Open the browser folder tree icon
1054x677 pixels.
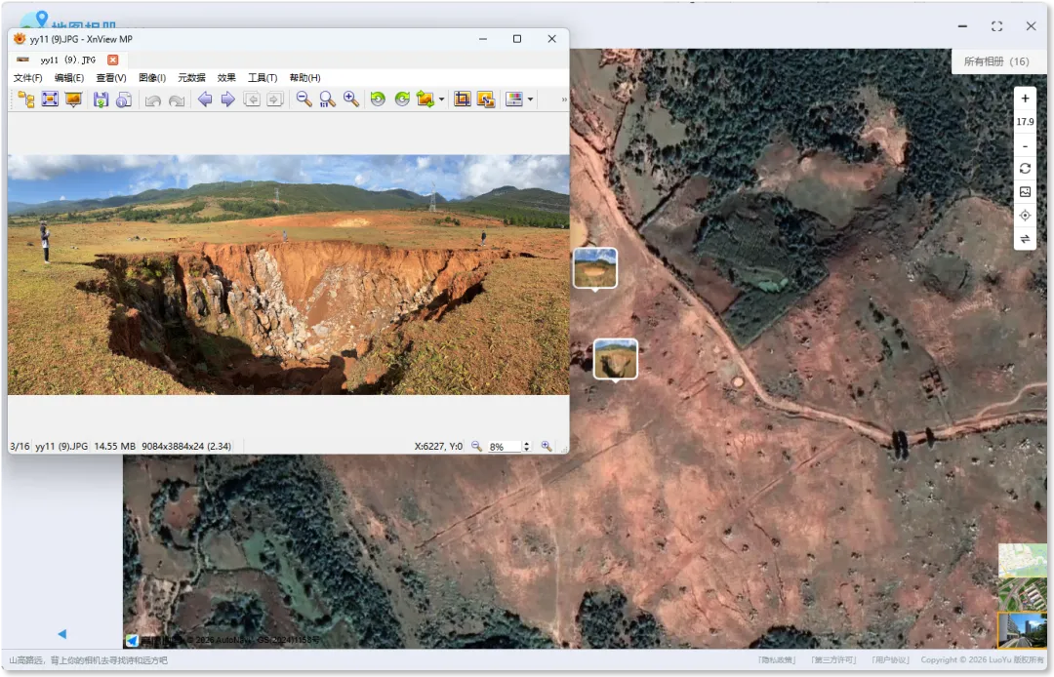(x=26, y=100)
